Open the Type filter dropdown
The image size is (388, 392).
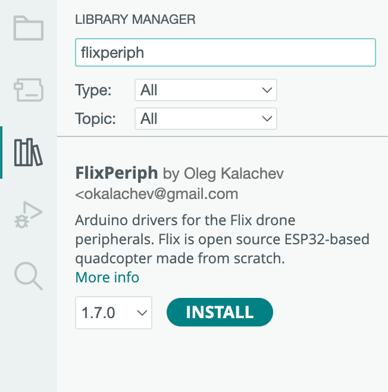pos(205,90)
